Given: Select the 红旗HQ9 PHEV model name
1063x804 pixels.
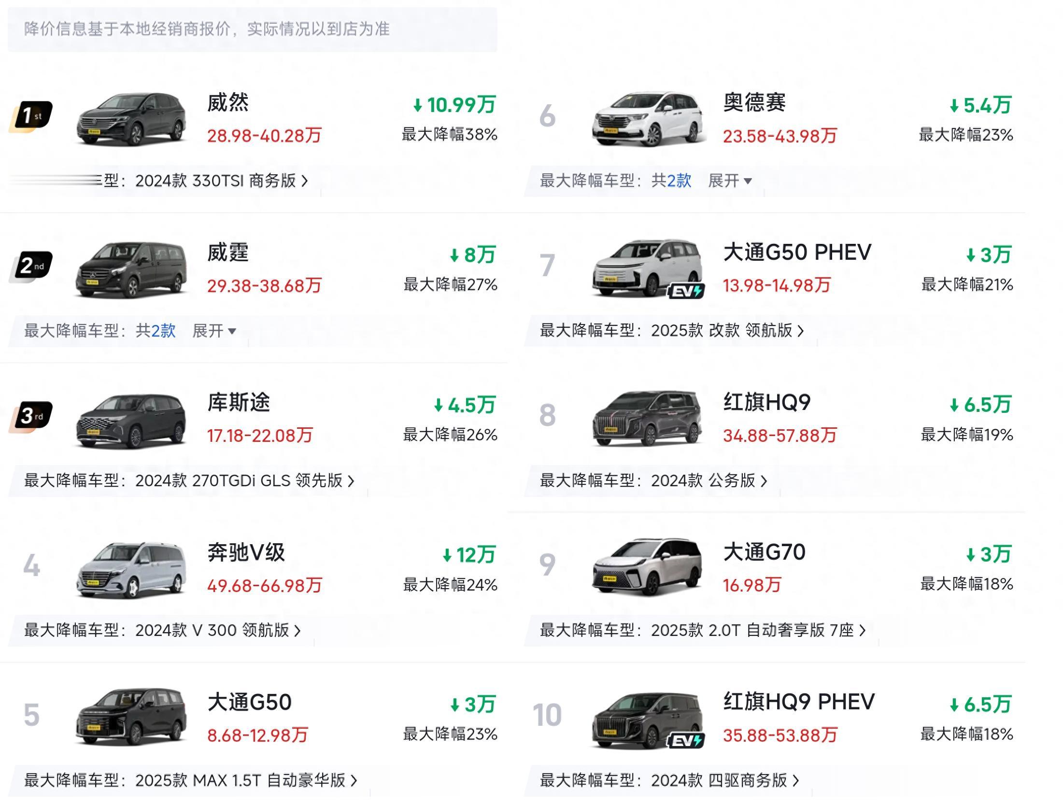Looking at the screenshot, I should coord(799,702).
